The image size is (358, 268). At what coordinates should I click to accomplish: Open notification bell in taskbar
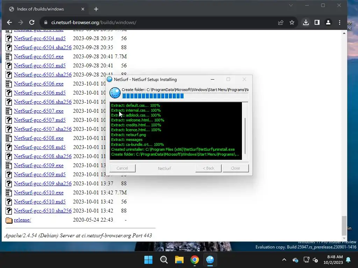click(349, 260)
